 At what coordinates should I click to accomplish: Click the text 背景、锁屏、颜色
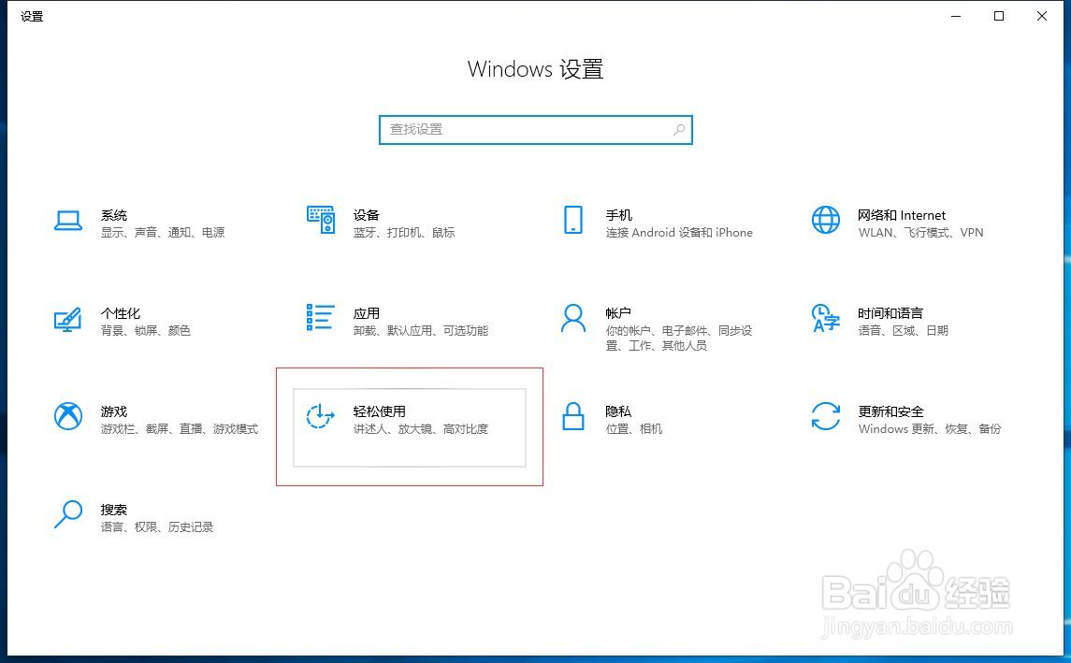pyautogui.click(x=146, y=331)
